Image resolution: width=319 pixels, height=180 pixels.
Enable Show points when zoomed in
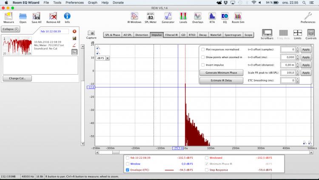[203, 57]
